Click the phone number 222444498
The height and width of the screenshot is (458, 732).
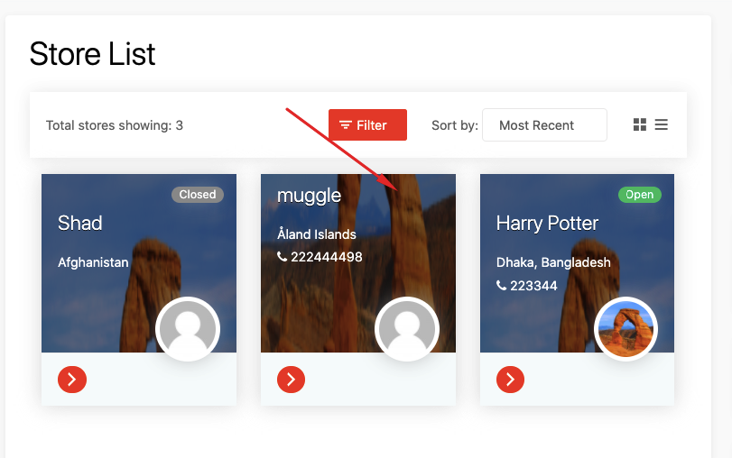tap(327, 257)
